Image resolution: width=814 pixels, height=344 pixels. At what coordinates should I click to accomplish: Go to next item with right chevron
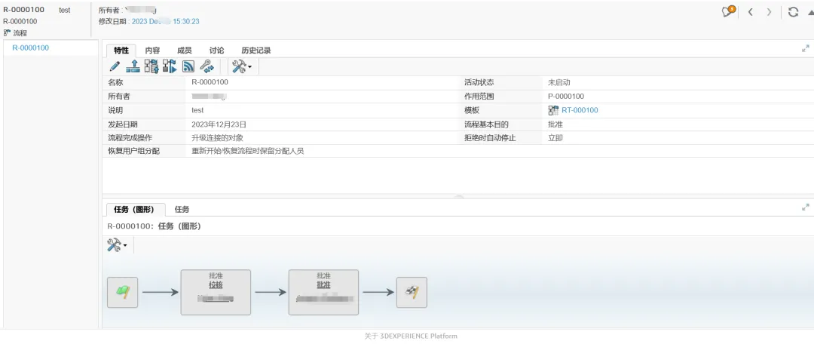click(x=769, y=12)
